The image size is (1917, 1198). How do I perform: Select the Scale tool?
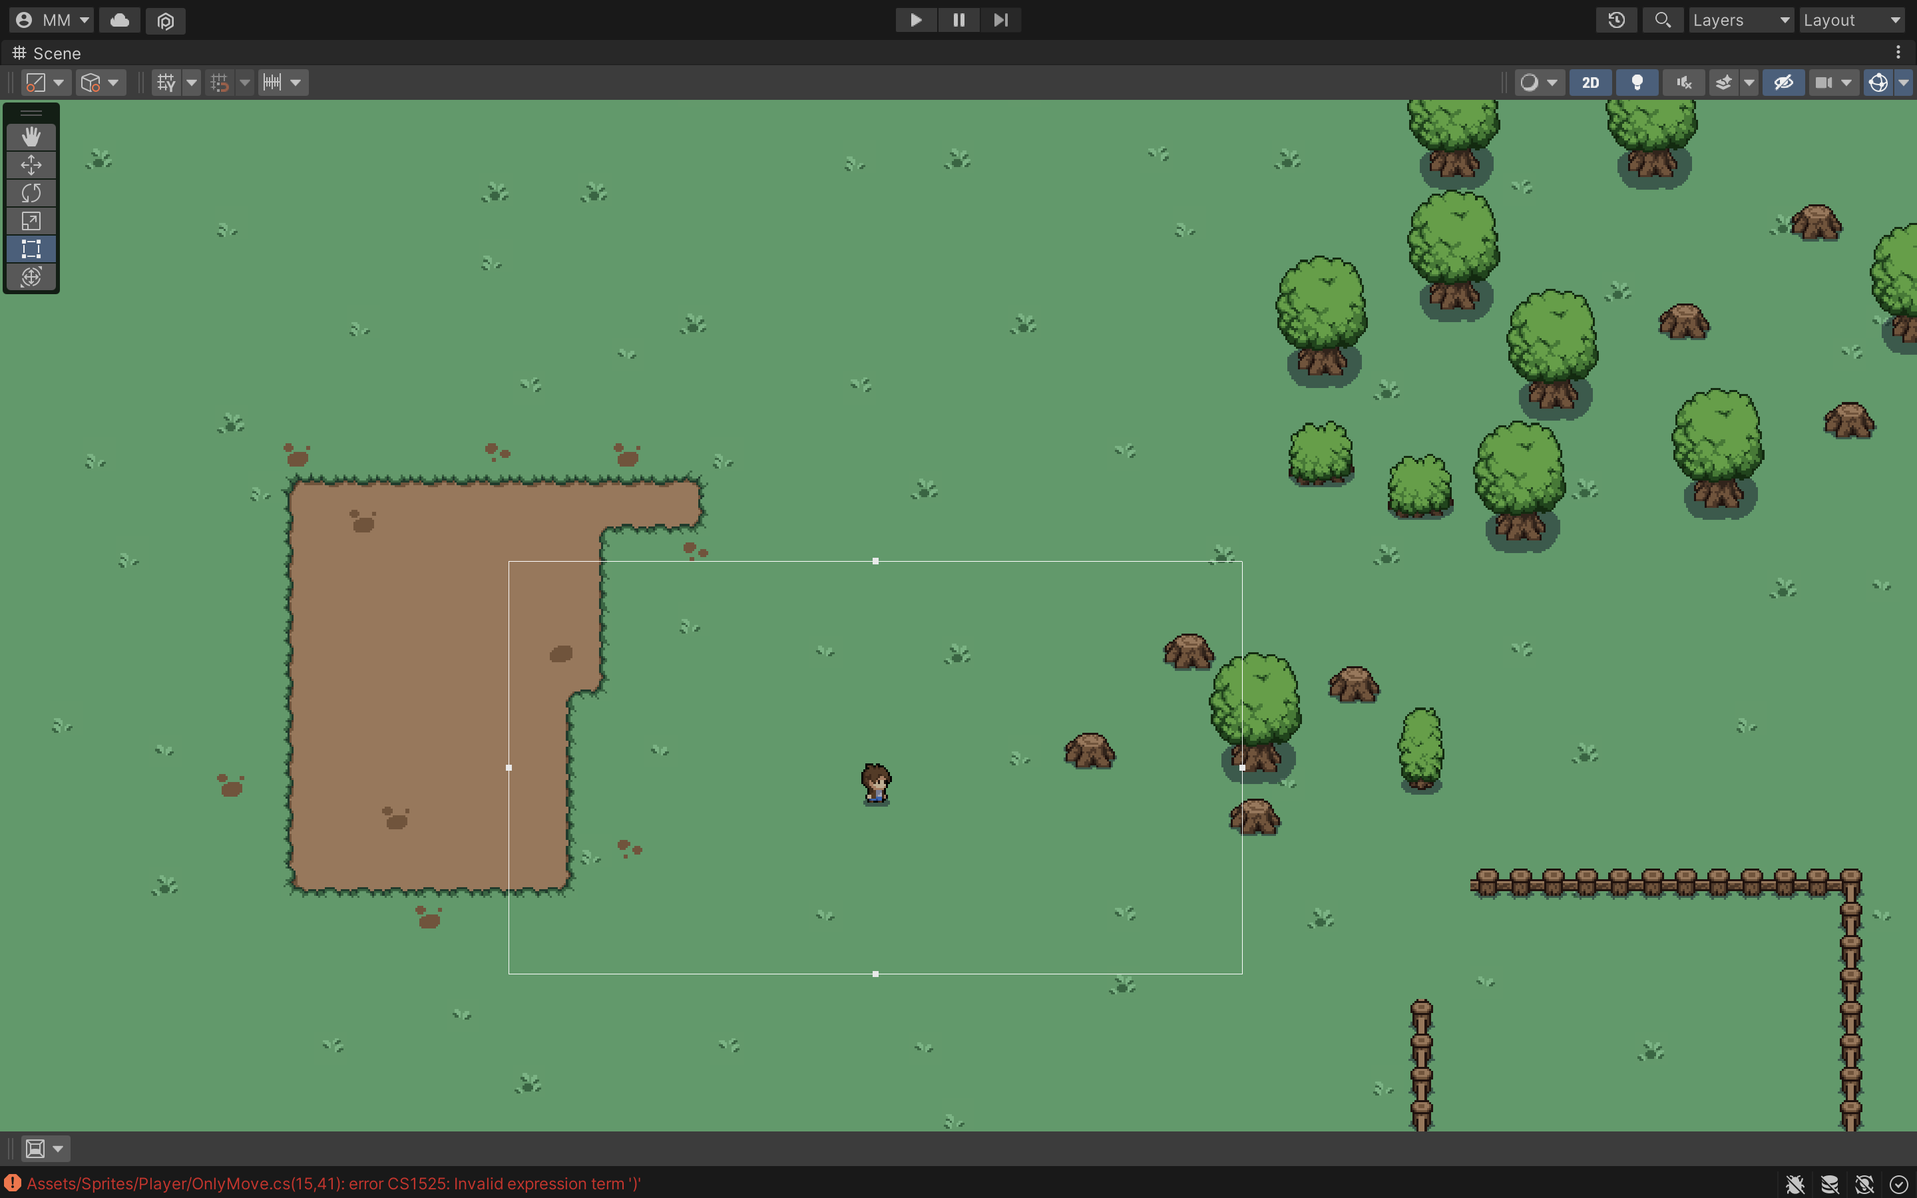pyautogui.click(x=31, y=221)
